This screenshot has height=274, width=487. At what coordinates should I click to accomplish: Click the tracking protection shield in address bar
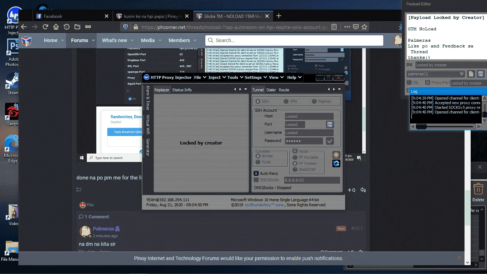point(125,27)
